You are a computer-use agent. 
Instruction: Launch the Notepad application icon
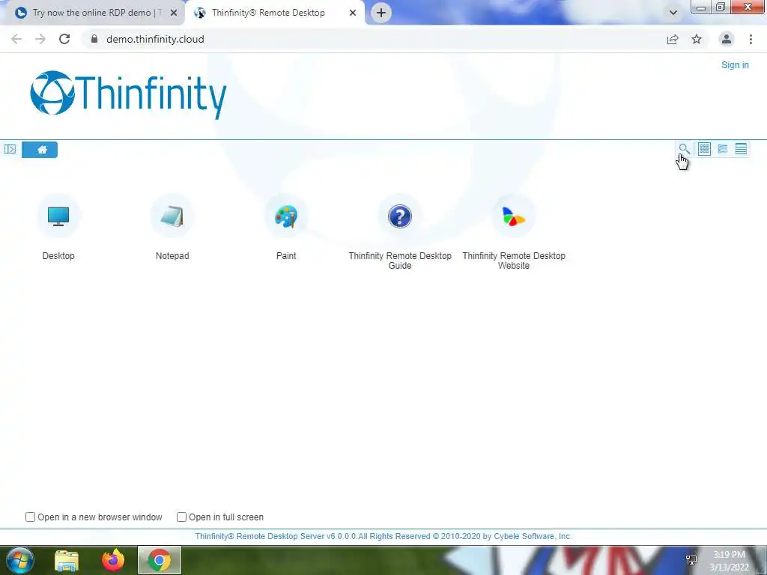[172, 216]
